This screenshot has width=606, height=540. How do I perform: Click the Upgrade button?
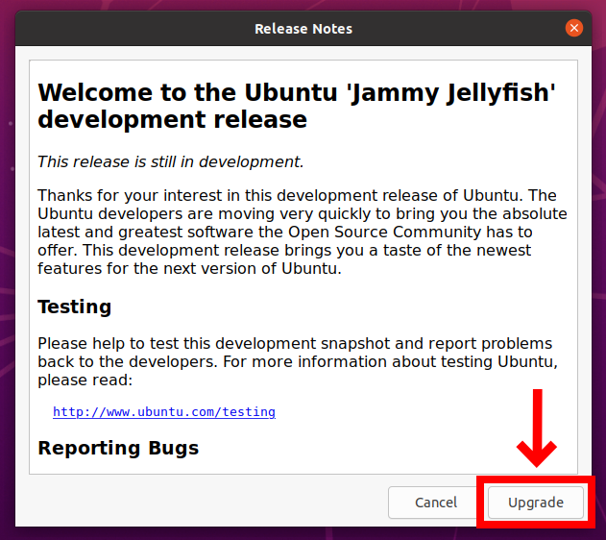535,503
